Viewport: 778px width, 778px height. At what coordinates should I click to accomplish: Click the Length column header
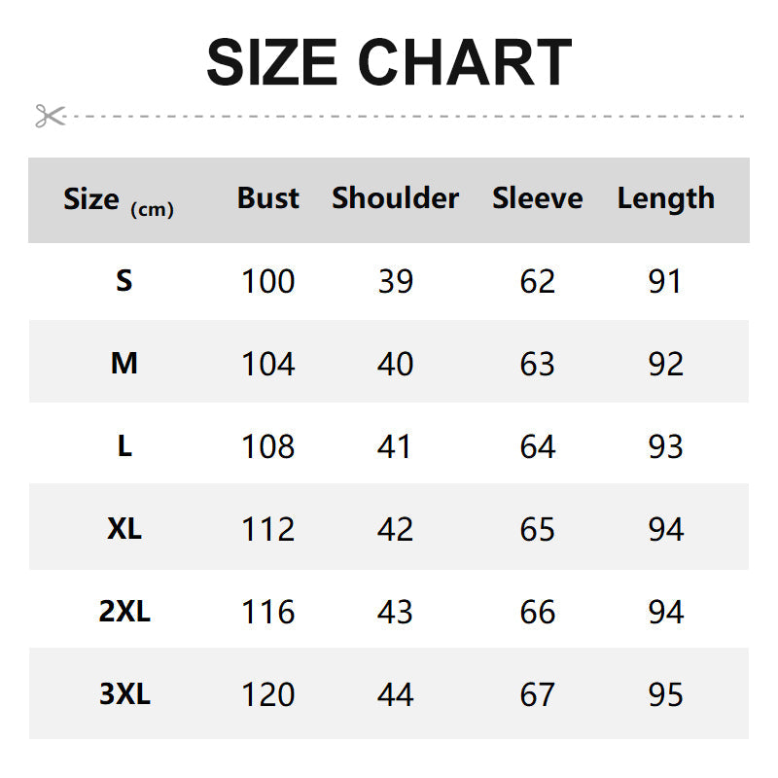665,198
